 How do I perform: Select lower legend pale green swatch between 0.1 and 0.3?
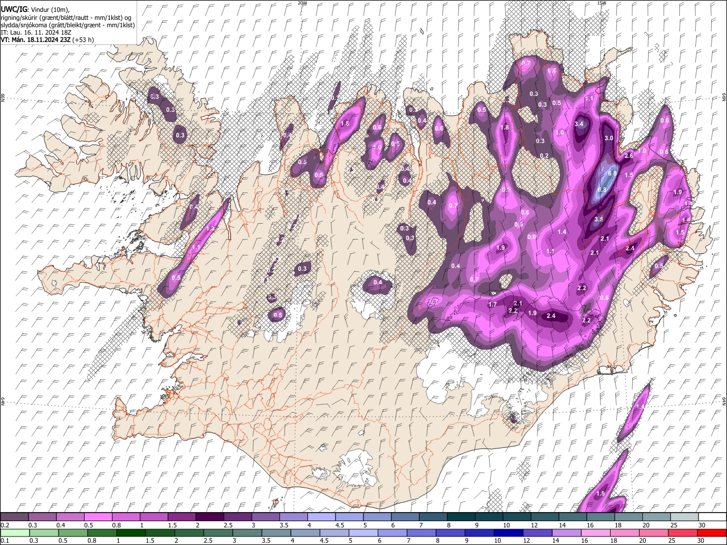tap(15, 533)
